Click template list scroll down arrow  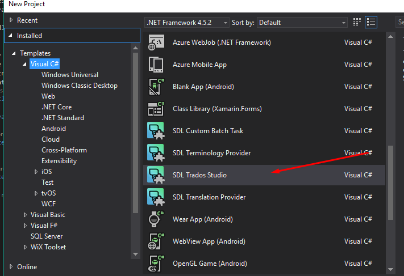[390, 269]
